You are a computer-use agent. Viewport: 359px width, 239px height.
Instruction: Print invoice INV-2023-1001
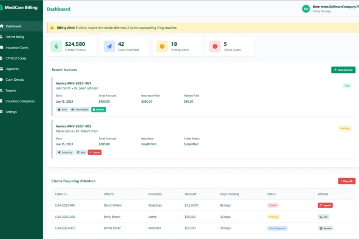coord(62,109)
